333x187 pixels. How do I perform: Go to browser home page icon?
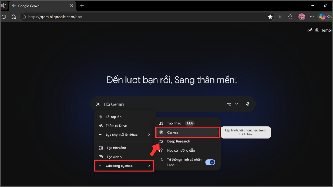(14, 17)
